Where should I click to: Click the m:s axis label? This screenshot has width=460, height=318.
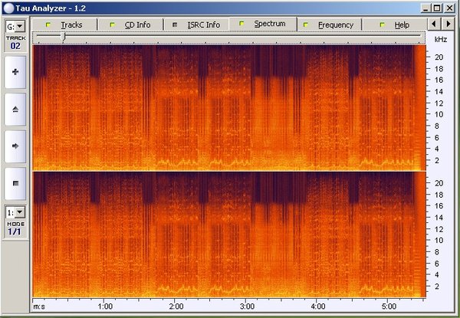[x=39, y=307]
